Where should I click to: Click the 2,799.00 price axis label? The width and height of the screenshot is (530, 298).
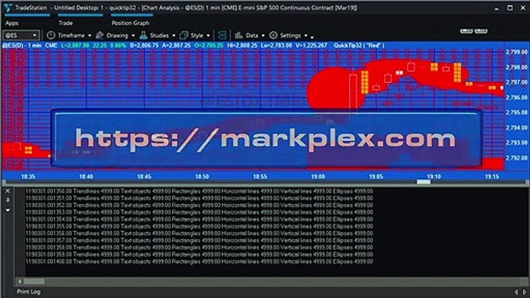coord(516,52)
